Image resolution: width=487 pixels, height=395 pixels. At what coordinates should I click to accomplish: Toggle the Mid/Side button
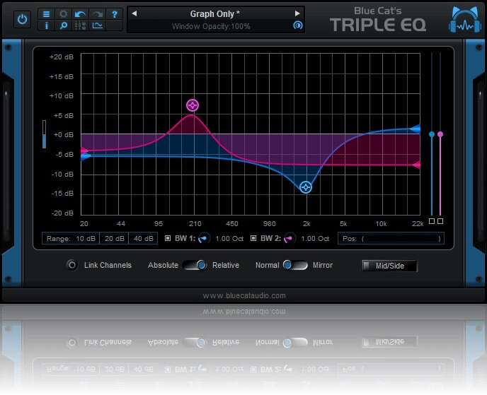click(390, 266)
